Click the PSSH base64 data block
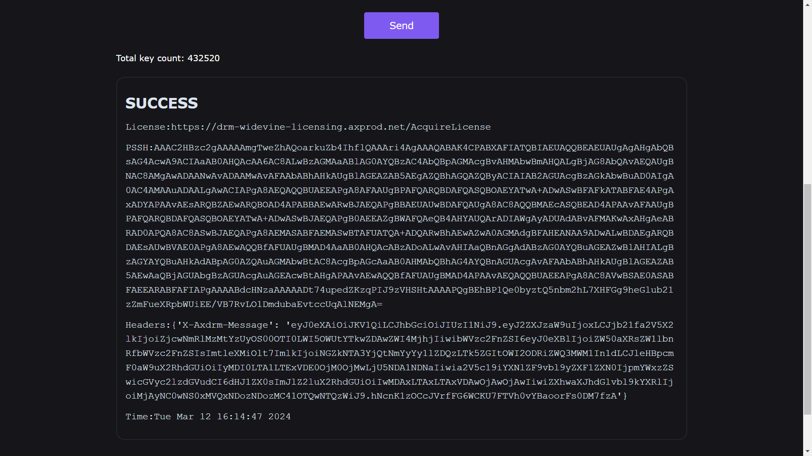This screenshot has height=456, width=812. [x=400, y=226]
